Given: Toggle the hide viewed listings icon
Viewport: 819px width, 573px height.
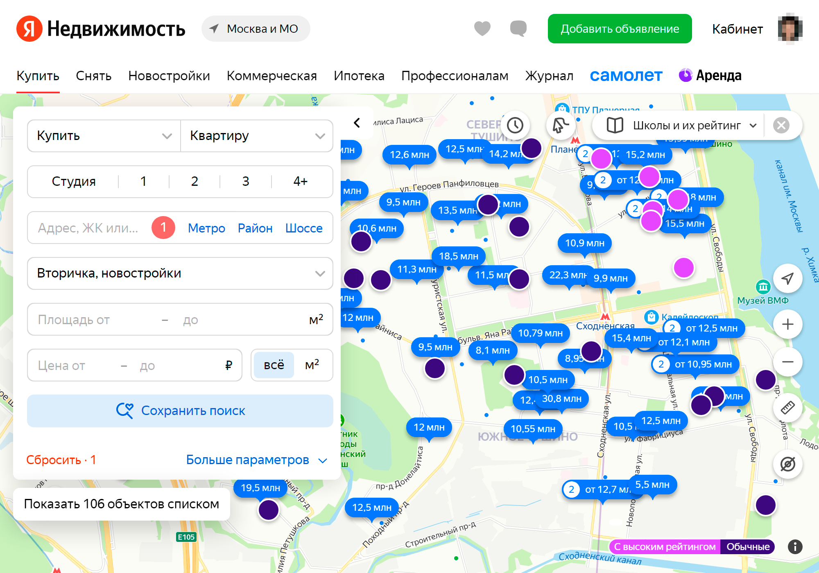Looking at the screenshot, I should (787, 464).
